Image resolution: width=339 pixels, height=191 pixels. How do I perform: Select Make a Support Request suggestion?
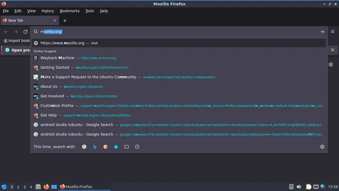(179, 77)
